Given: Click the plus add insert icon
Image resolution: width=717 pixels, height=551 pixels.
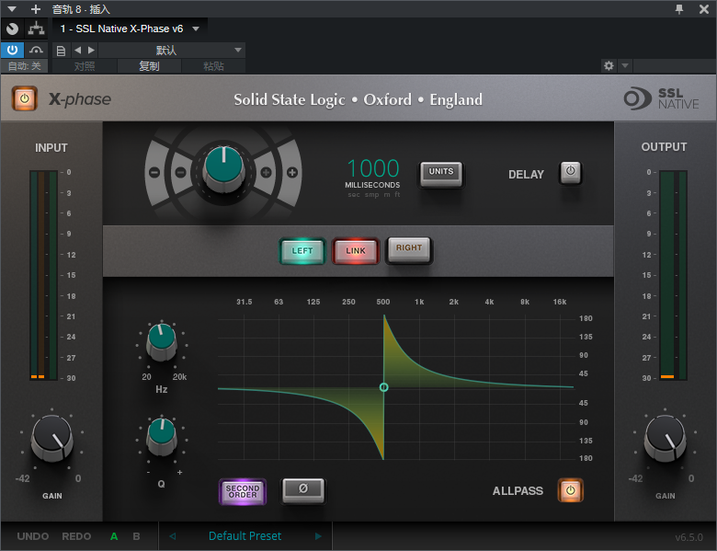Looking at the screenshot, I should coord(36,8).
